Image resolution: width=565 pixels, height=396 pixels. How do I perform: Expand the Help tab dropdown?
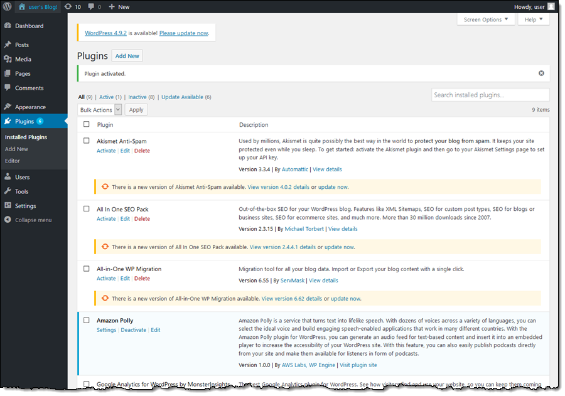click(x=534, y=19)
